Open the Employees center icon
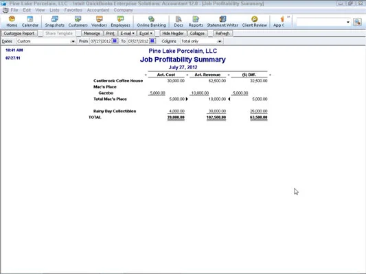Screen dimensions: 366x274 tap(120, 21)
